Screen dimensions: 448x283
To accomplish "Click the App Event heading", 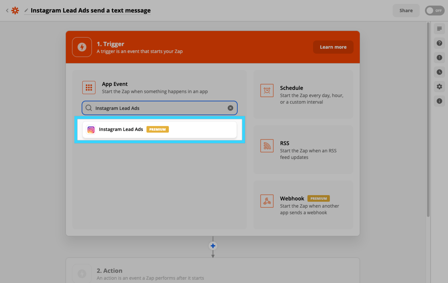I will click(115, 84).
